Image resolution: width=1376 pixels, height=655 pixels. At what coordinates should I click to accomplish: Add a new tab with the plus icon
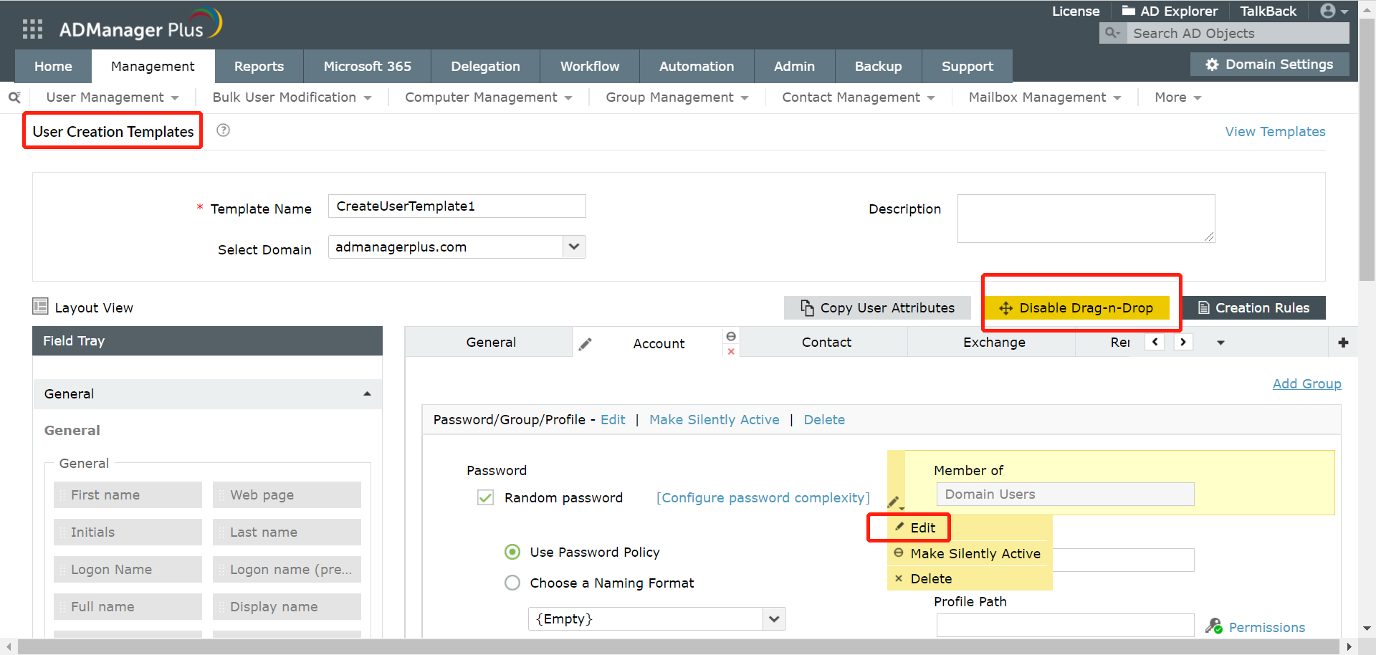point(1343,343)
